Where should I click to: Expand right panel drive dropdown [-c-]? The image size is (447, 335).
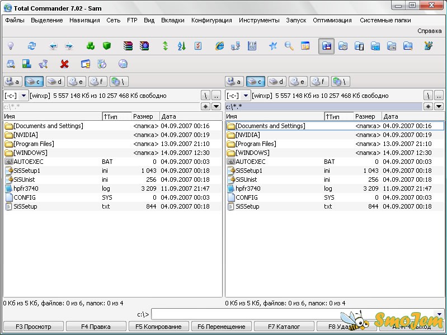point(246,96)
